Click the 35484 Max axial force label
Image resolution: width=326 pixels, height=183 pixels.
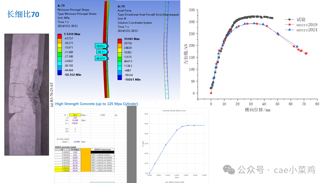coord(132,39)
